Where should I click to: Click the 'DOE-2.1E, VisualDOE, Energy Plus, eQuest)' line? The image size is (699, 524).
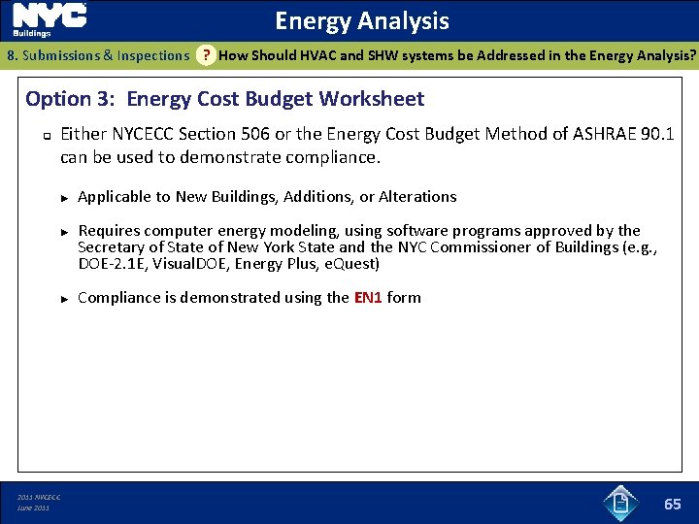click(229, 263)
